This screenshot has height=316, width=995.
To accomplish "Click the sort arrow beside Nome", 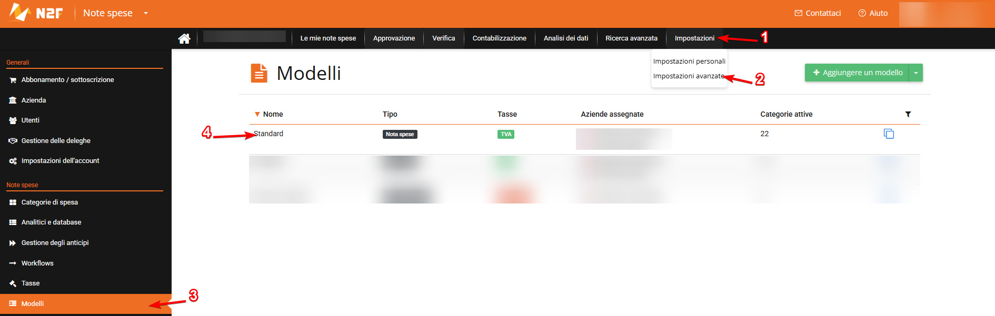I will [257, 114].
